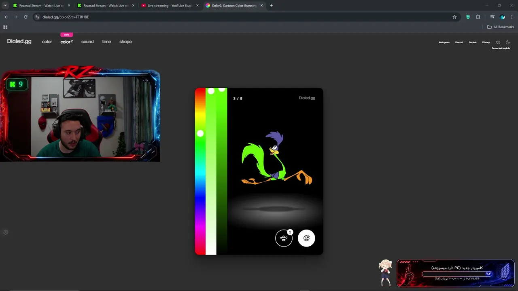
Task: Click the Dialed.gg logo
Action: pyautogui.click(x=19, y=41)
